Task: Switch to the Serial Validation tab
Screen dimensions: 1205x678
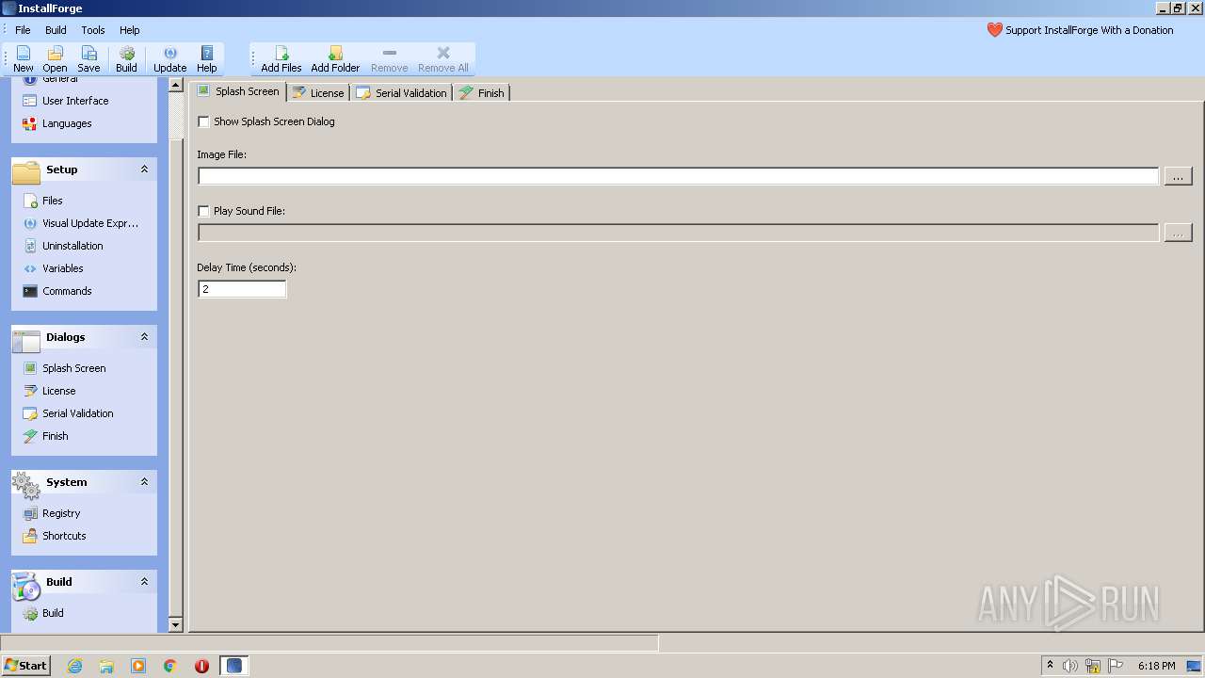Action: click(401, 92)
